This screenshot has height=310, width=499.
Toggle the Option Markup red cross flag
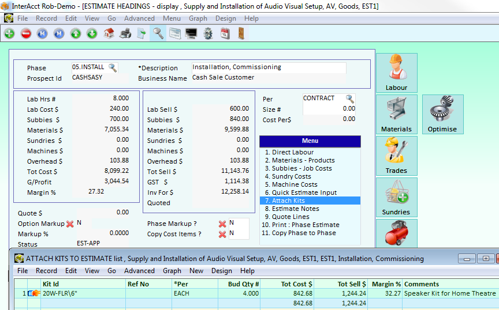point(70,224)
